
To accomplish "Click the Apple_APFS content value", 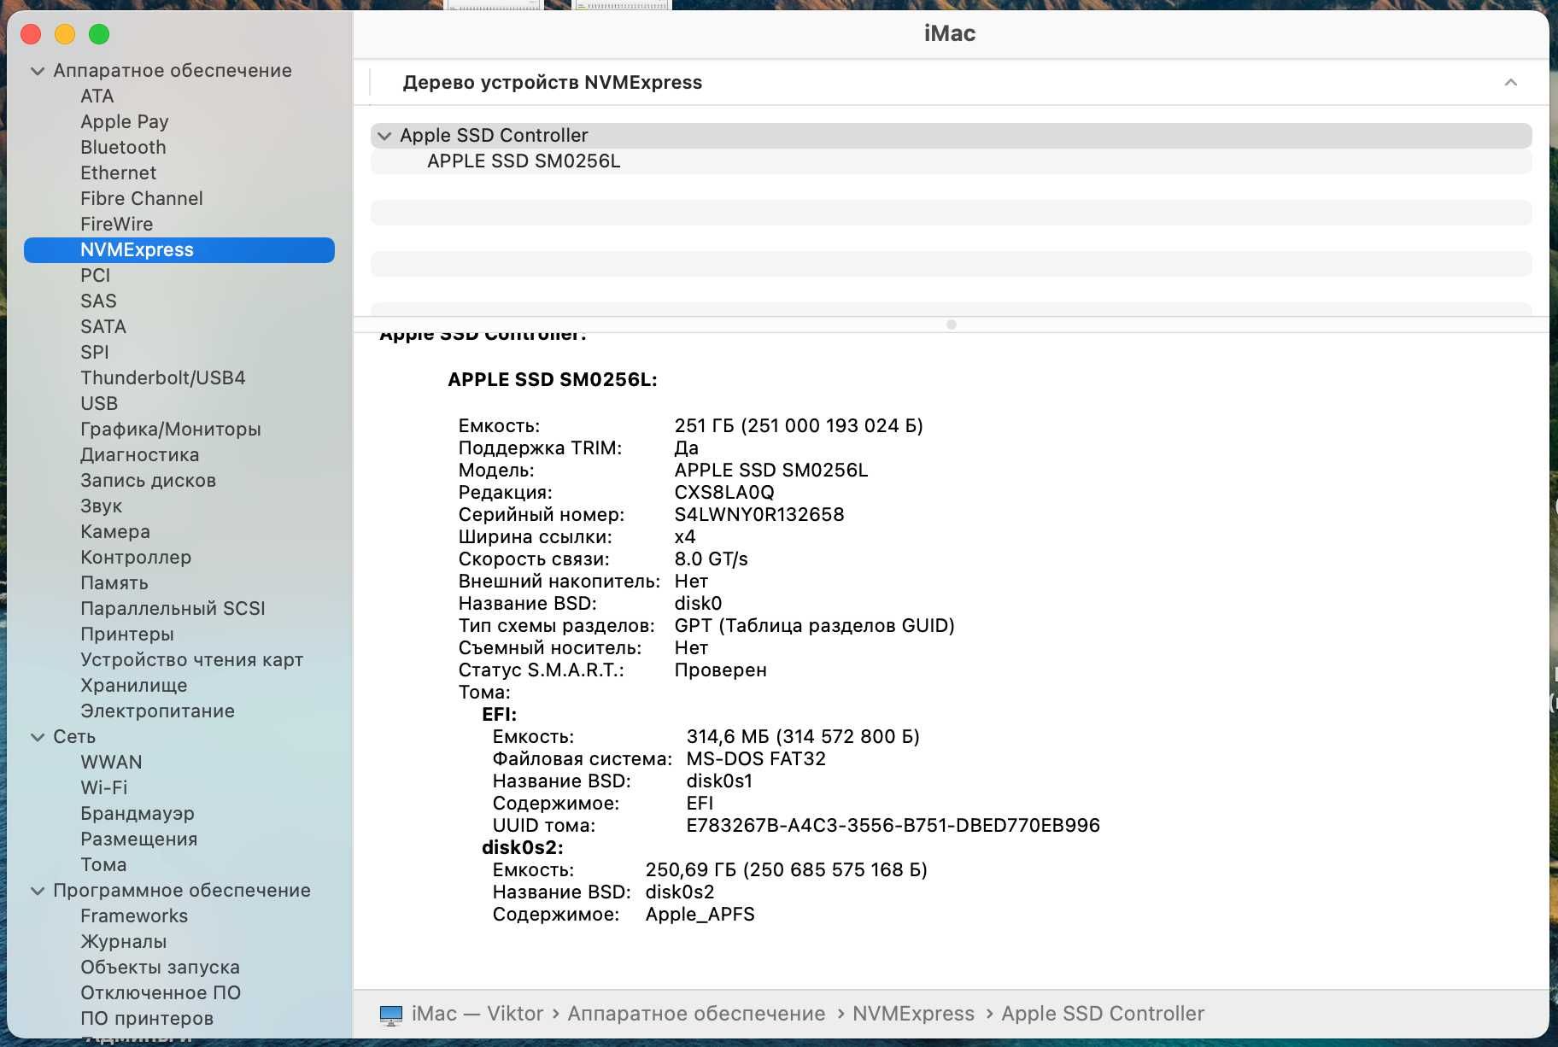I will click(x=700, y=915).
